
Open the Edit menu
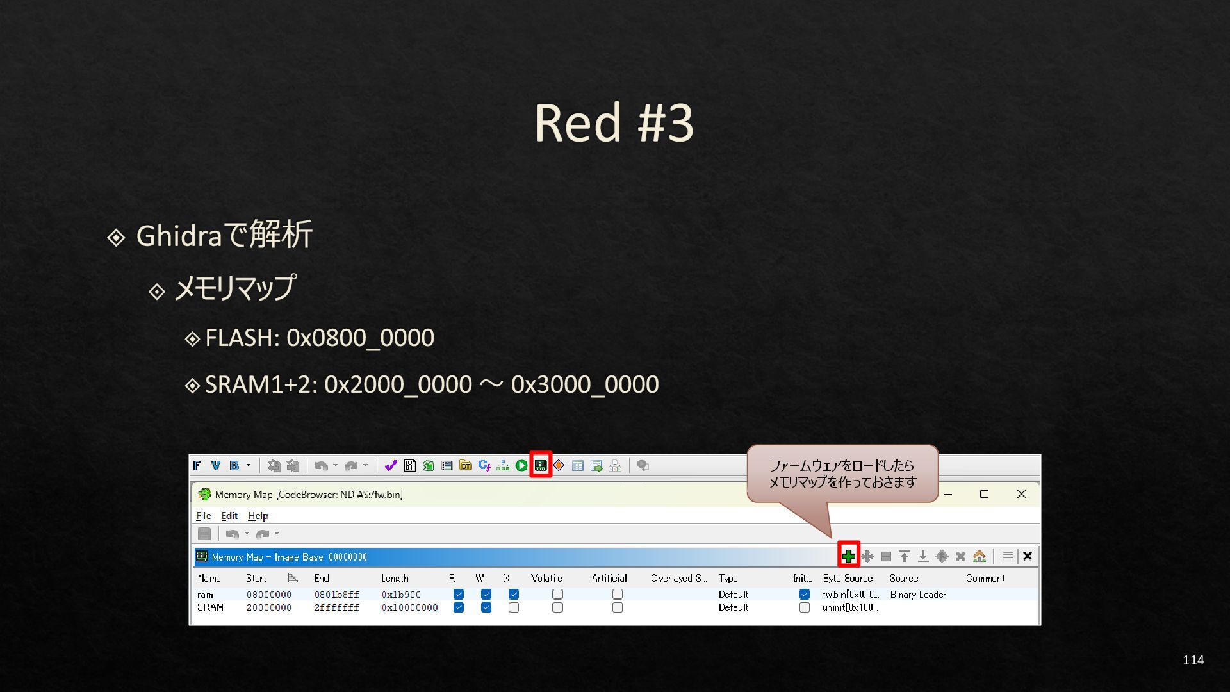point(229,516)
